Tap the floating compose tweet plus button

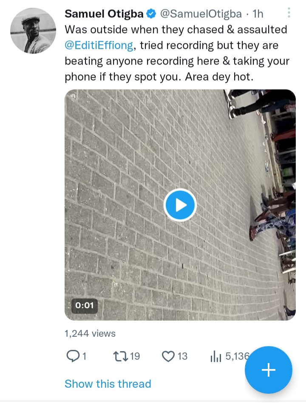(x=268, y=370)
